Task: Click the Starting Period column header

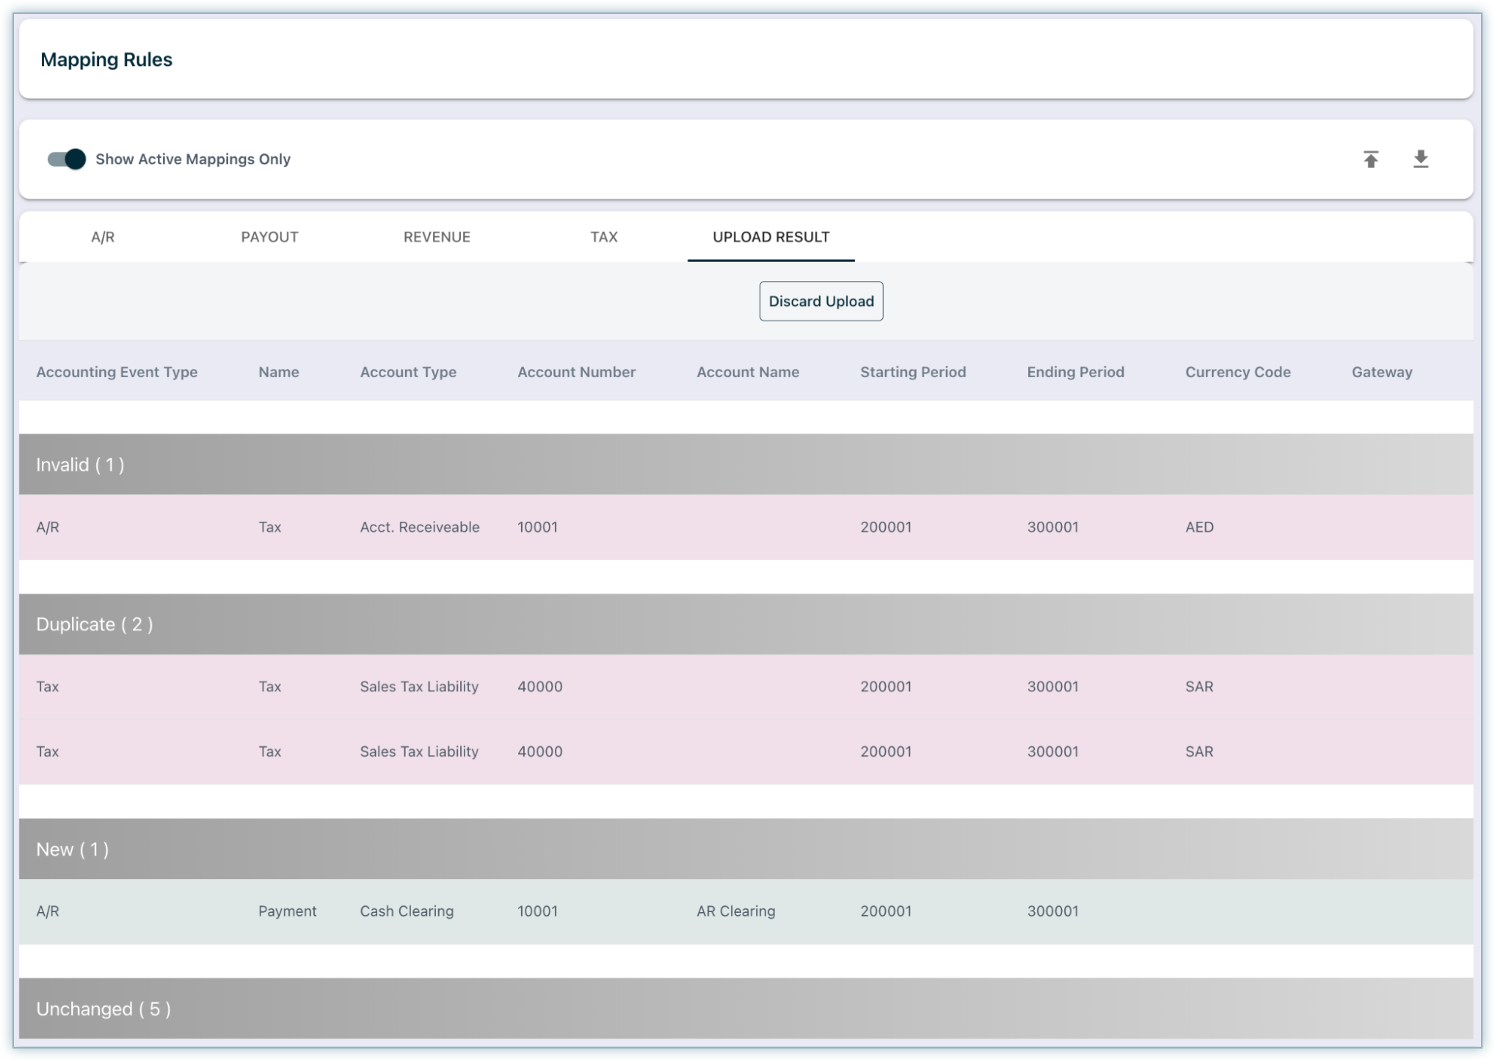Action: tap(912, 372)
